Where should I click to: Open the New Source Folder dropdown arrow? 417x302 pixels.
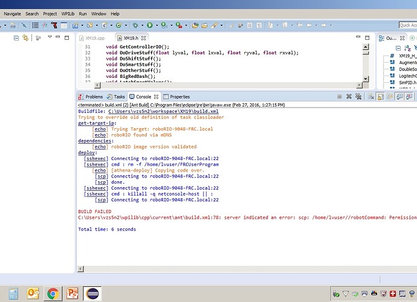97,25
